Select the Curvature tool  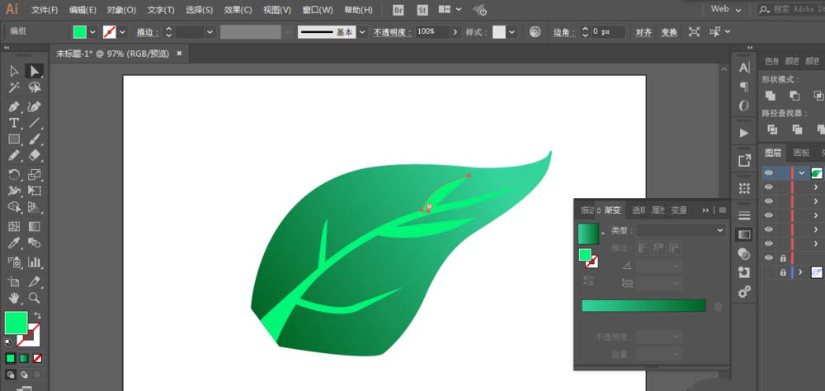(34, 107)
